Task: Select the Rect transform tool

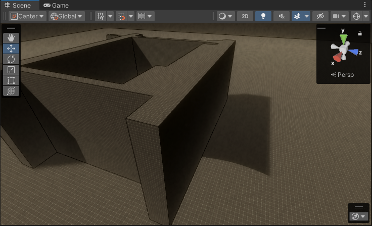Action: coord(11,80)
